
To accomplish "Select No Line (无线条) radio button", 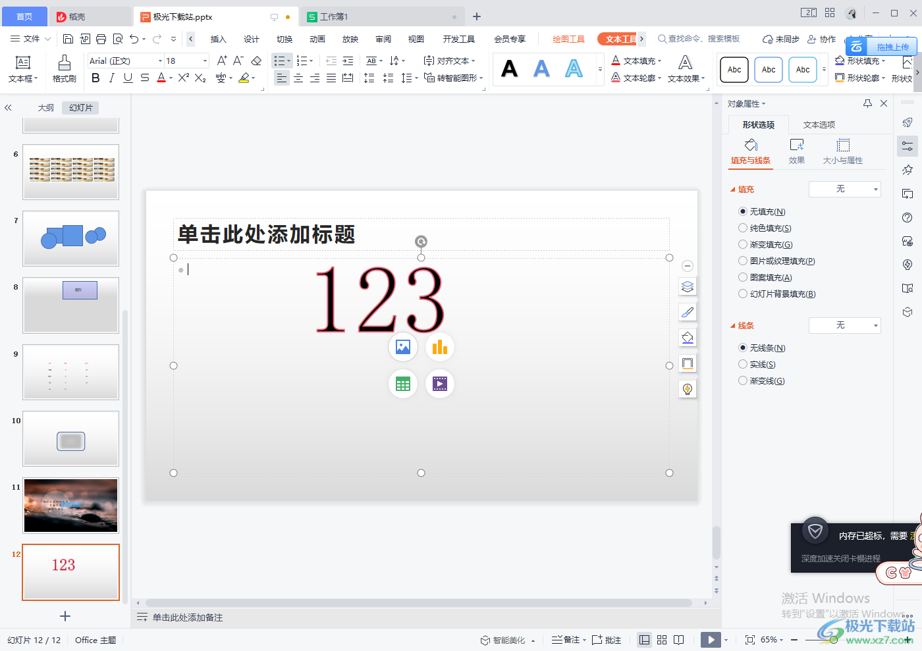I will coord(743,348).
